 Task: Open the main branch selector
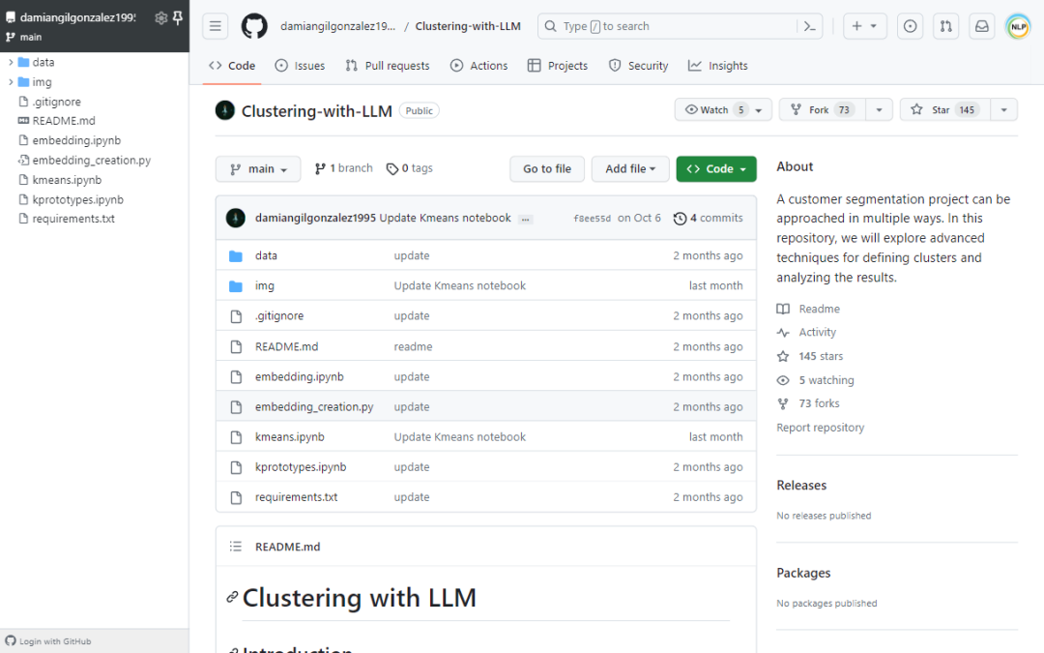tap(258, 168)
